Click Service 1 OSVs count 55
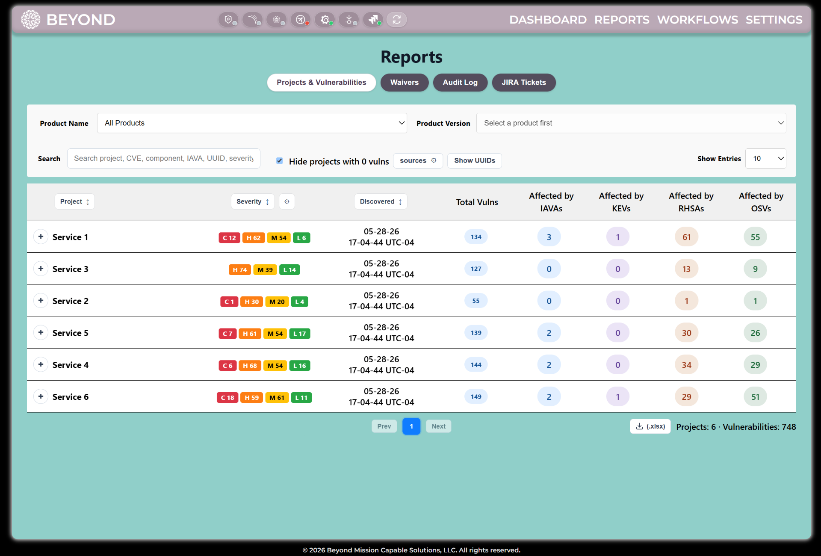 756,237
